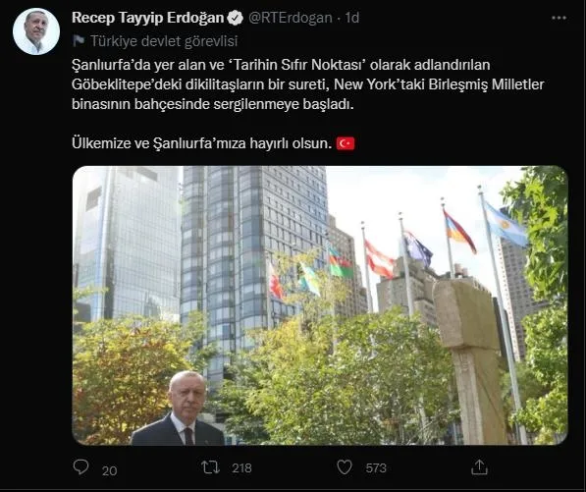Screen dimensions: 586x492
Task: Open the Recep Tayyip Erdoğan display name
Action: click(147, 18)
